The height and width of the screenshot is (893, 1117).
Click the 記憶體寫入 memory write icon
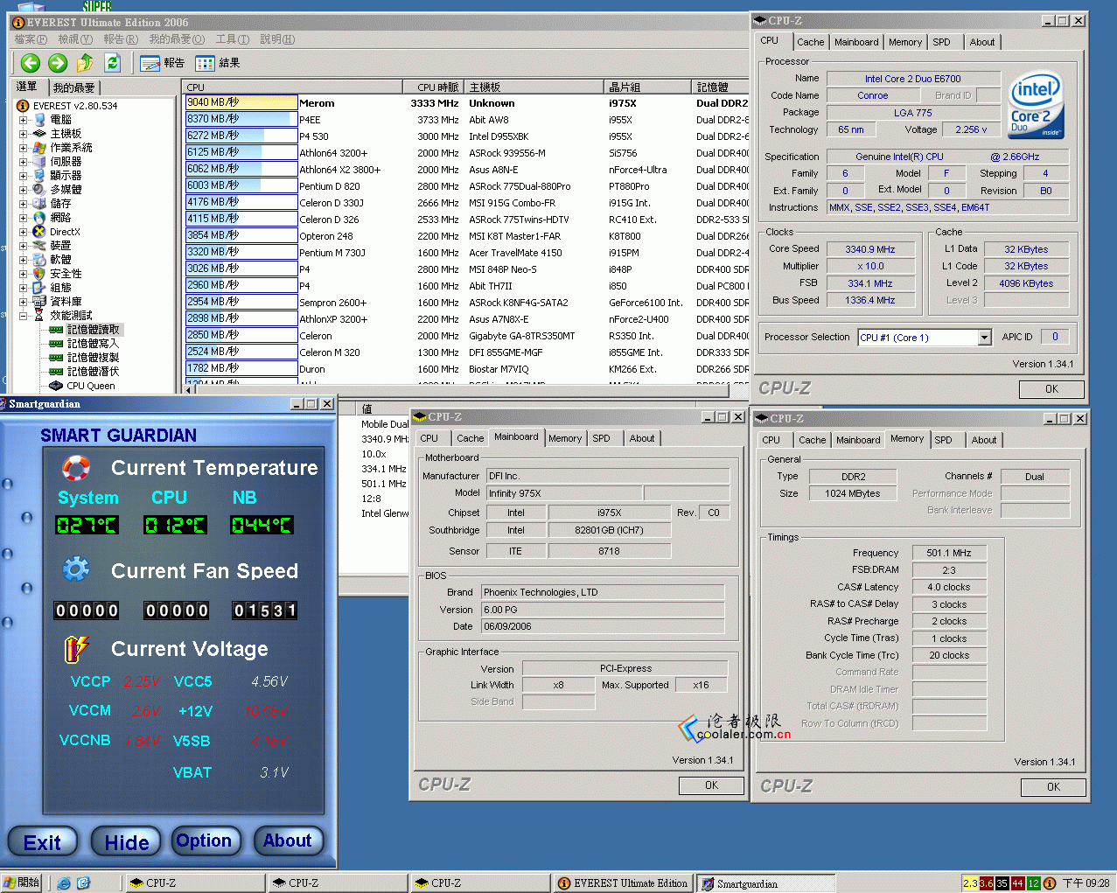pyautogui.click(x=56, y=344)
